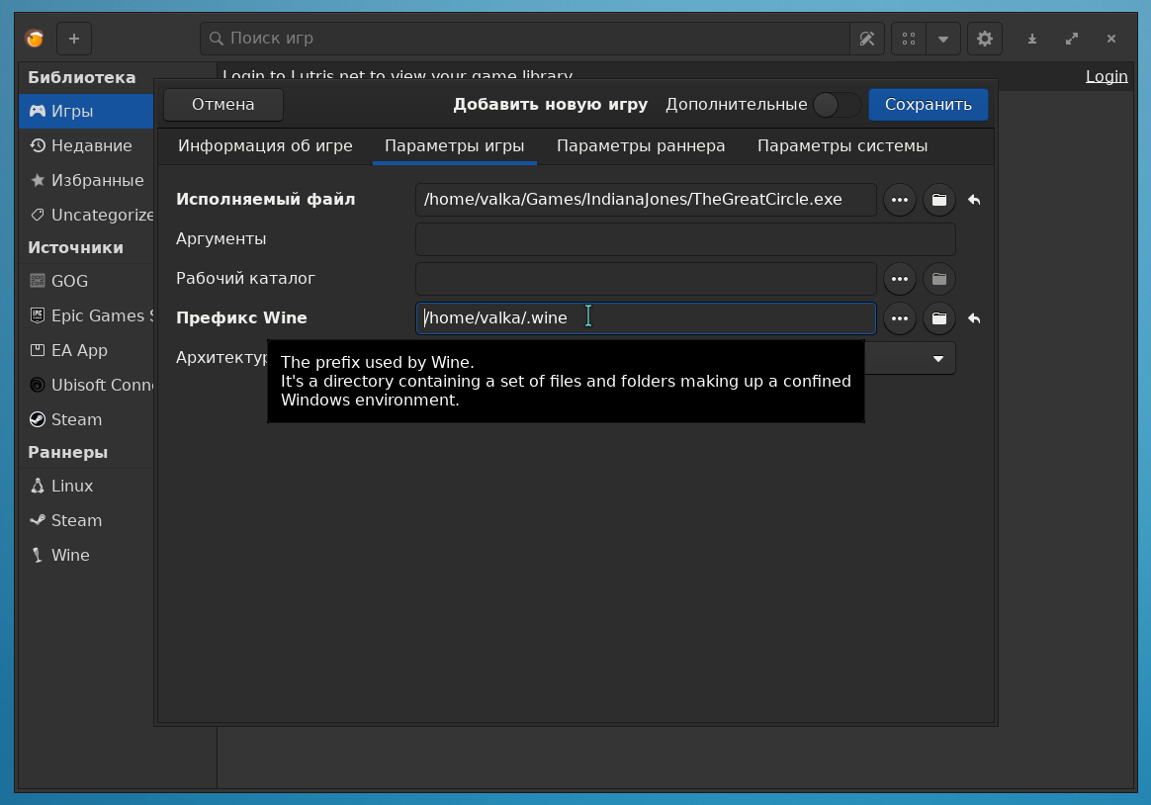This screenshot has width=1151, height=805.
Task: Switch to Параметры раннера tab
Action: coord(641,146)
